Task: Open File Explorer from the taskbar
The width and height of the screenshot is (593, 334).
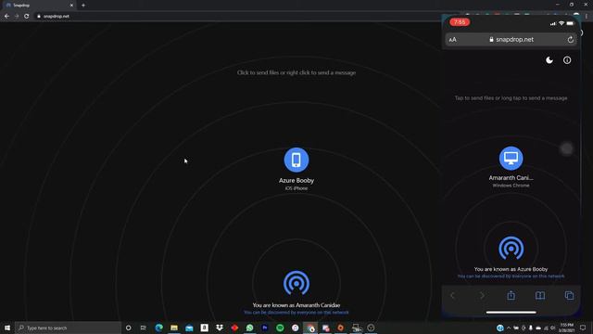Action: pos(174,328)
